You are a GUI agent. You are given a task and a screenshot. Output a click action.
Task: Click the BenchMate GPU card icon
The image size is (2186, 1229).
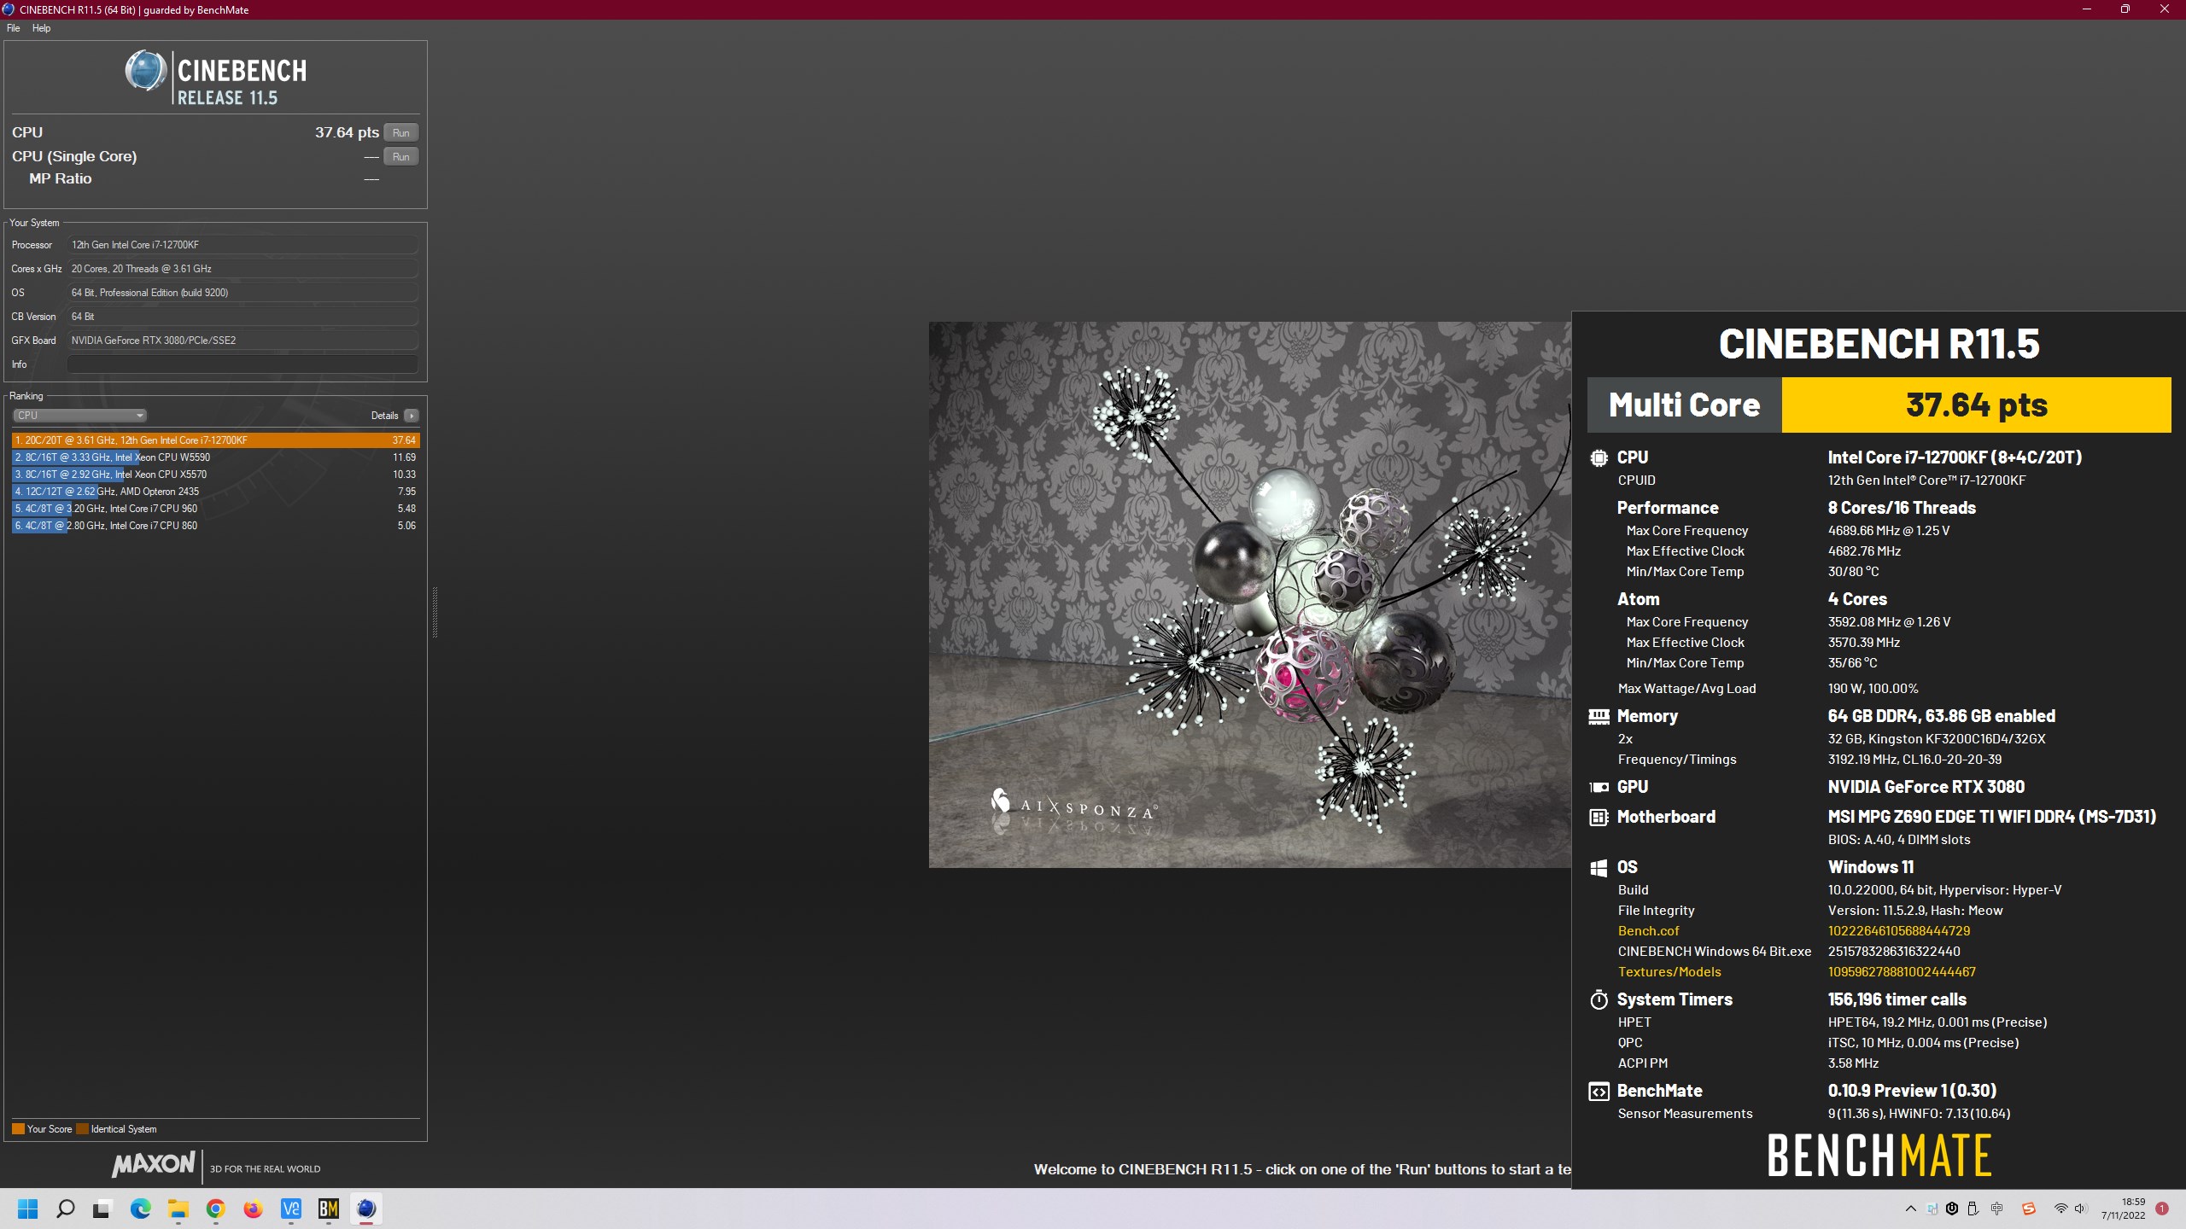pyautogui.click(x=1599, y=788)
